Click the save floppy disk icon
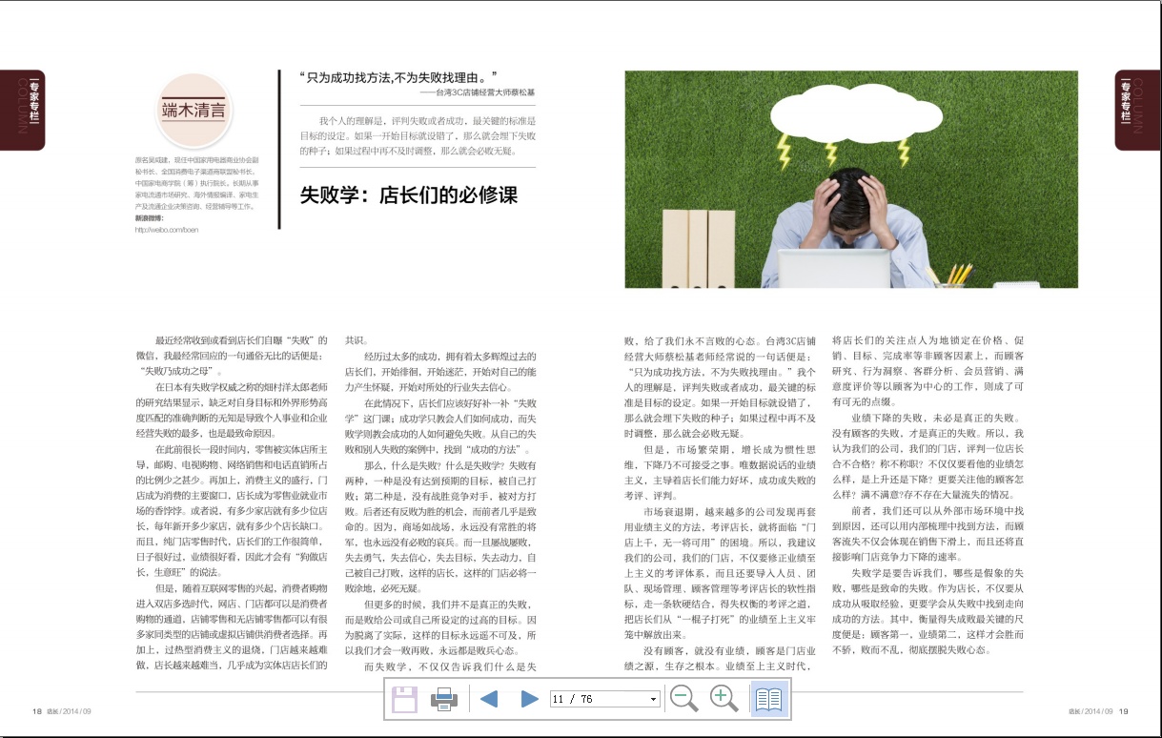This screenshot has height=738, width=1162. [x=404, y=699]
